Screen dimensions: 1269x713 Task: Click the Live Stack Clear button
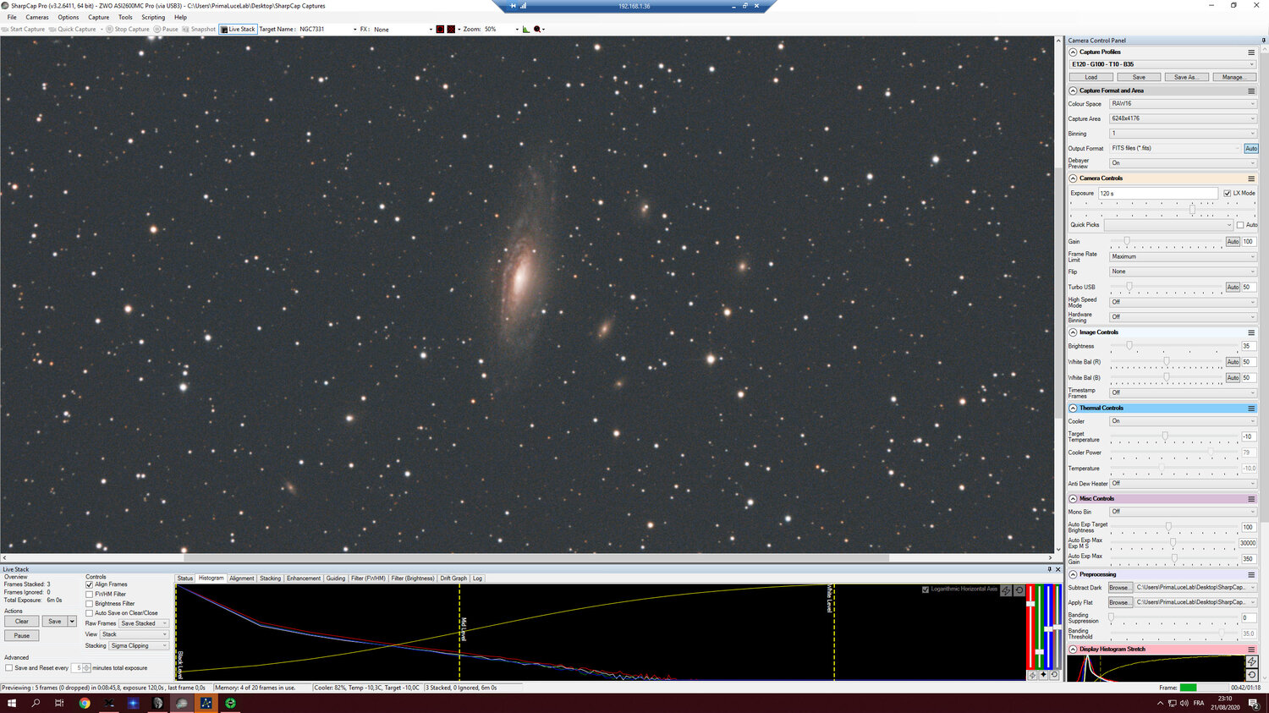(22, 622)
